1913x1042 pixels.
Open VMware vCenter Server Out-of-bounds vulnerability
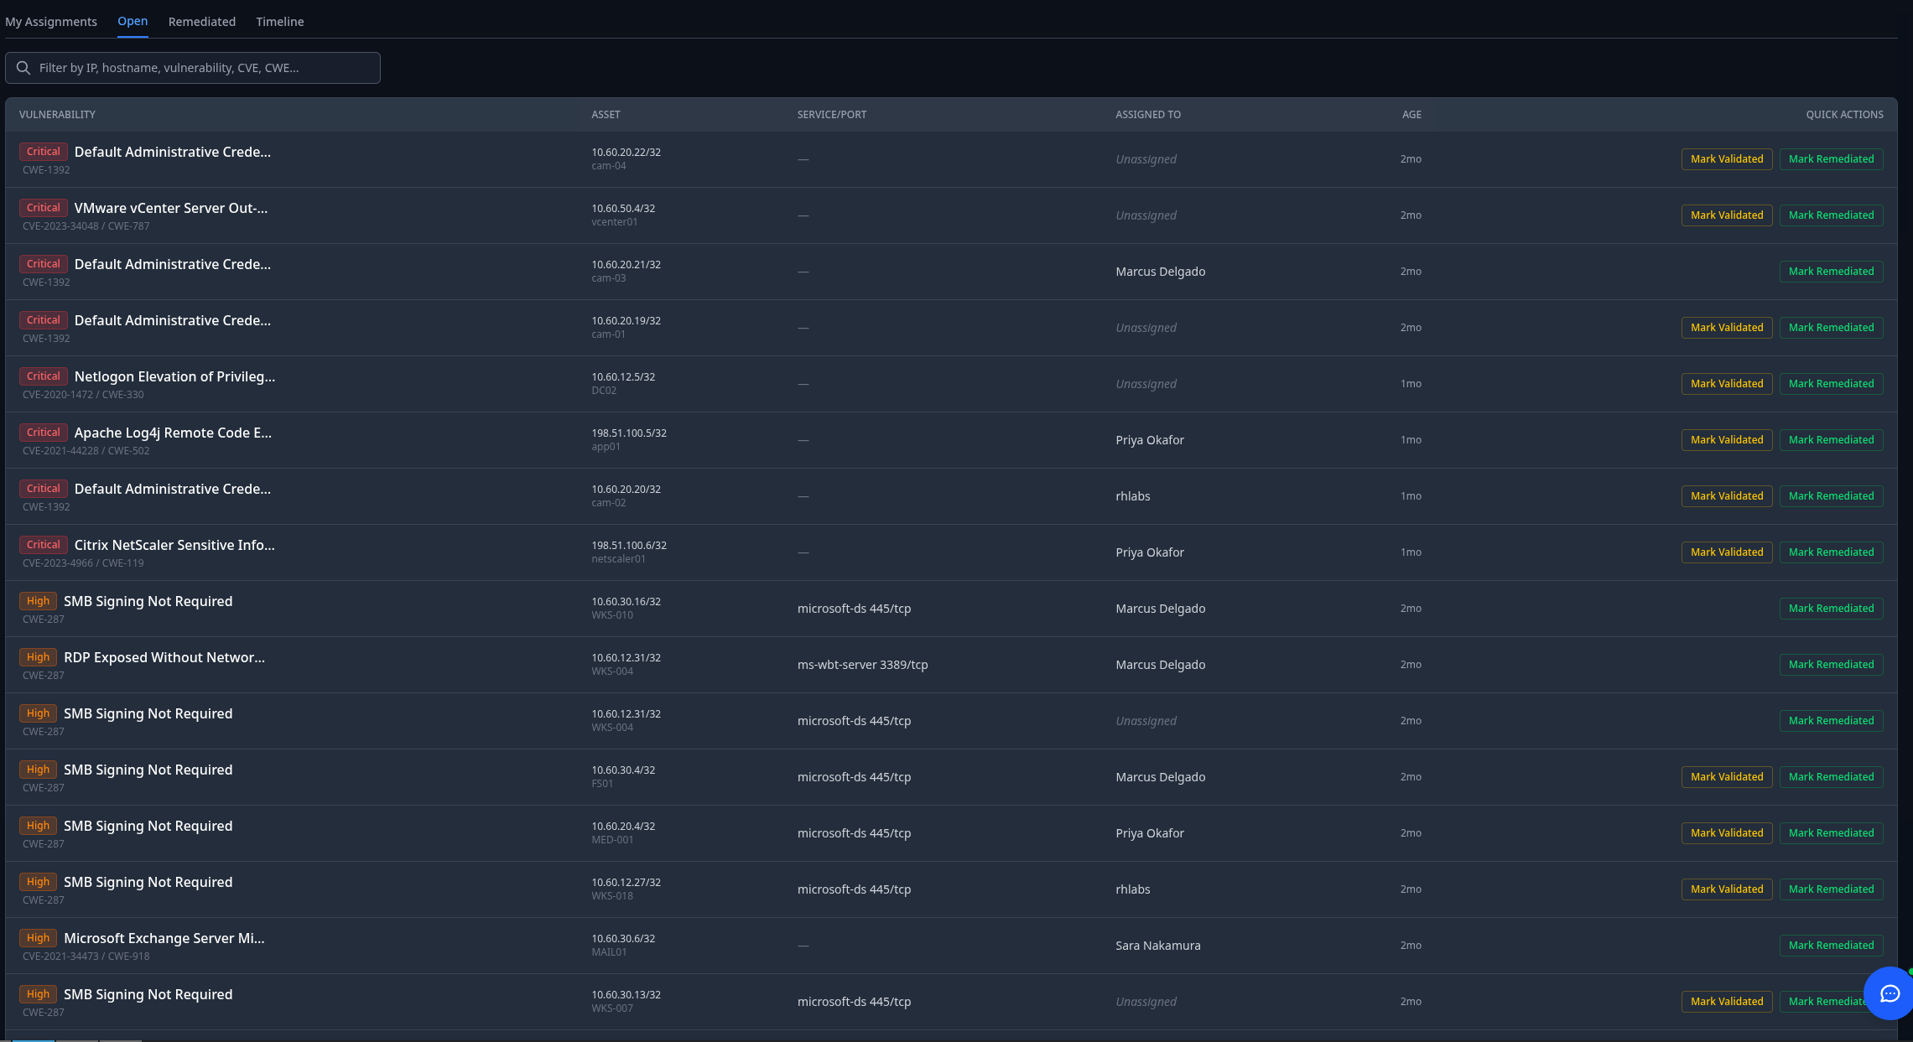(x=171, y=208)
